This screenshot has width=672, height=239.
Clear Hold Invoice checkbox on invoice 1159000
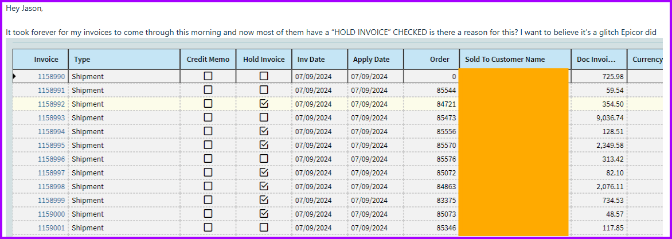coord(264,214)
